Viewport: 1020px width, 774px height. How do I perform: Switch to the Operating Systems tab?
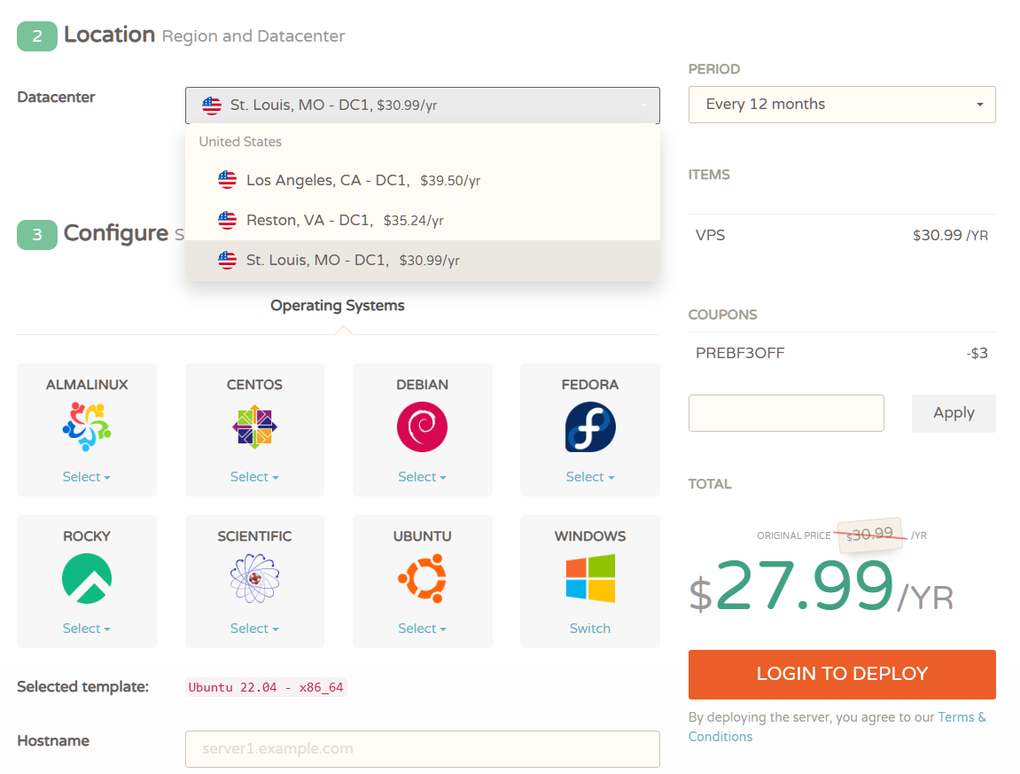[337, 305]
